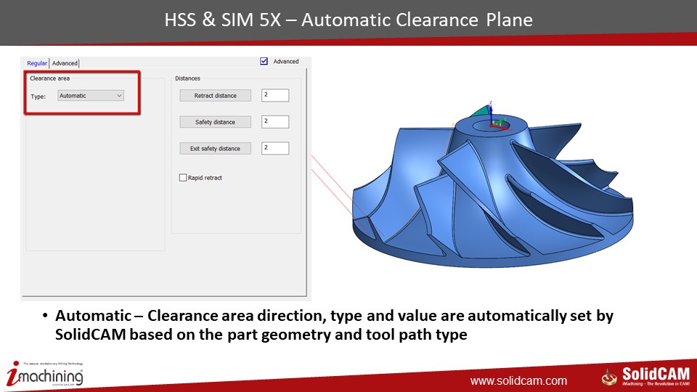The height and width of the screenshot is (392, 697).
Task: Switch to the Regular tab
Action: pos(37,63)
